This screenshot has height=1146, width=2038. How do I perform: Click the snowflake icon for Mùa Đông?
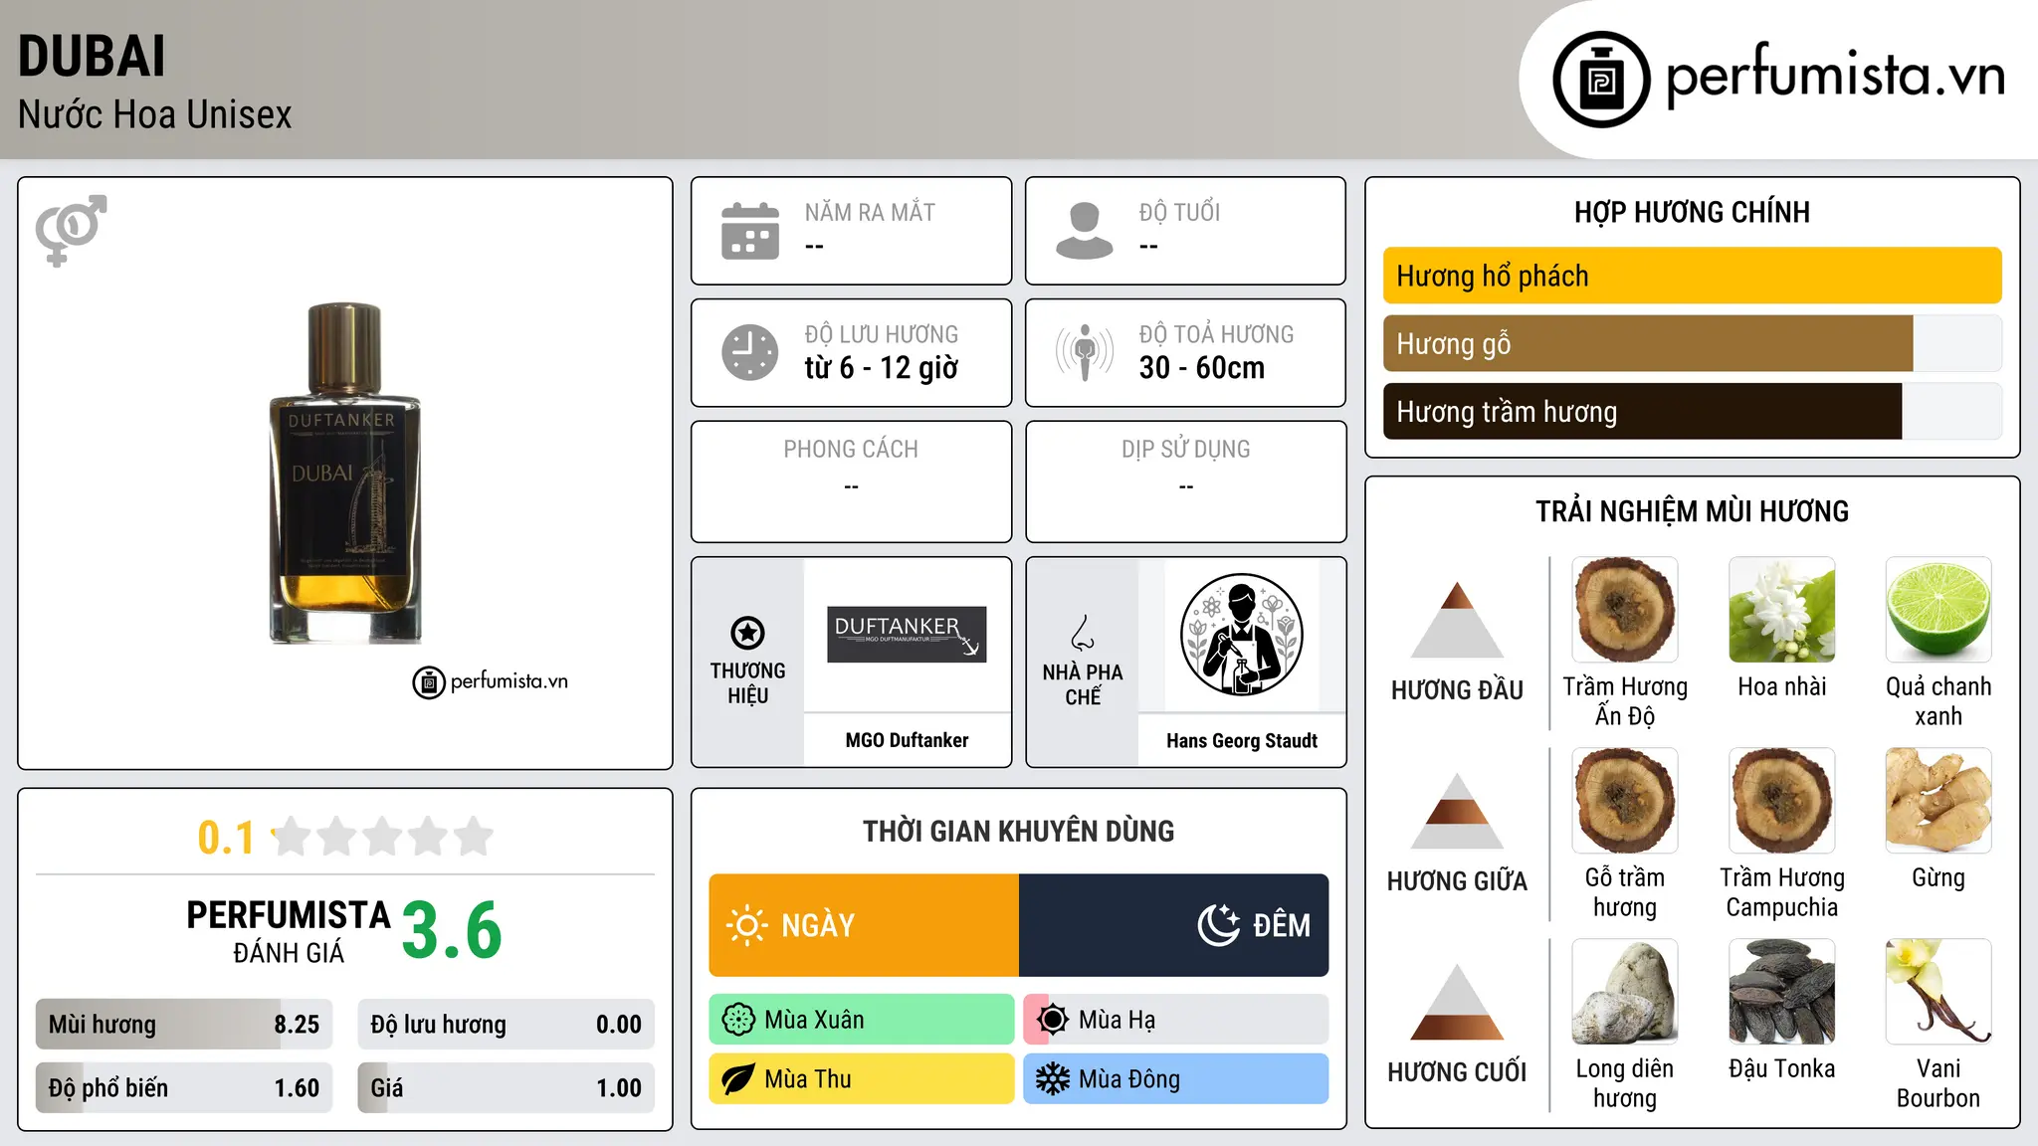click(1053, 1079)
